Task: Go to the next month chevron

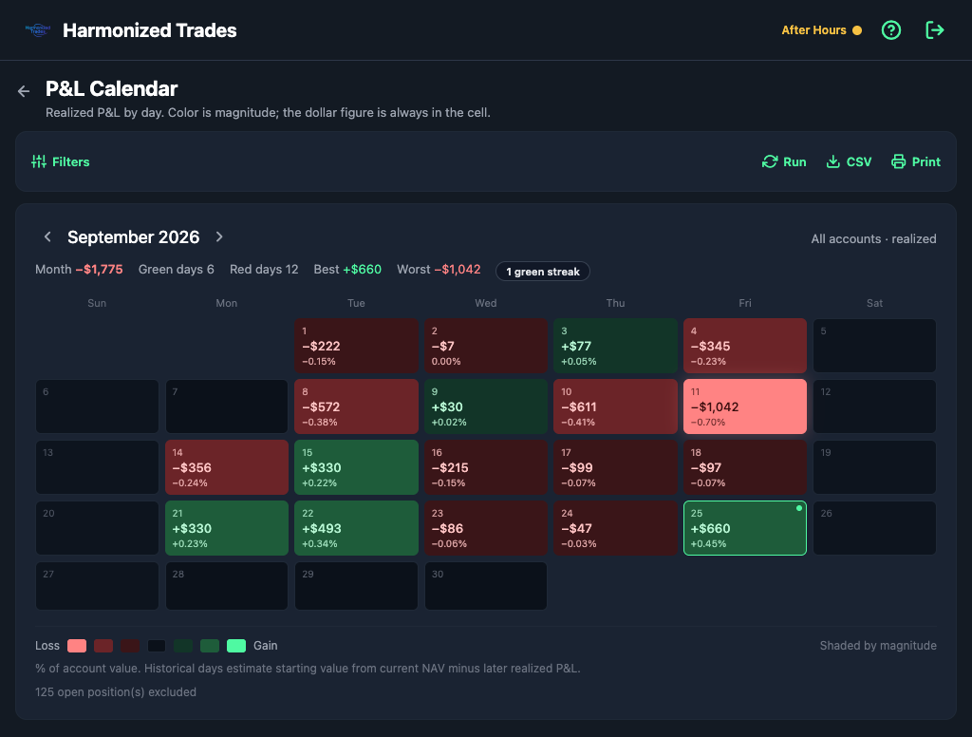Action: click(219, 236)
